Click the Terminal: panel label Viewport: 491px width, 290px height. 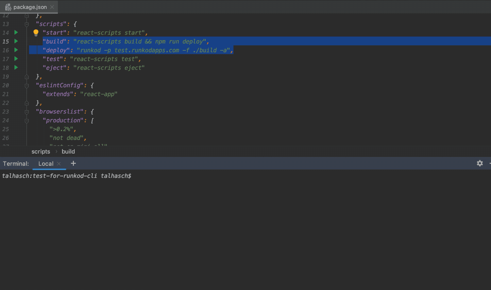16,164
